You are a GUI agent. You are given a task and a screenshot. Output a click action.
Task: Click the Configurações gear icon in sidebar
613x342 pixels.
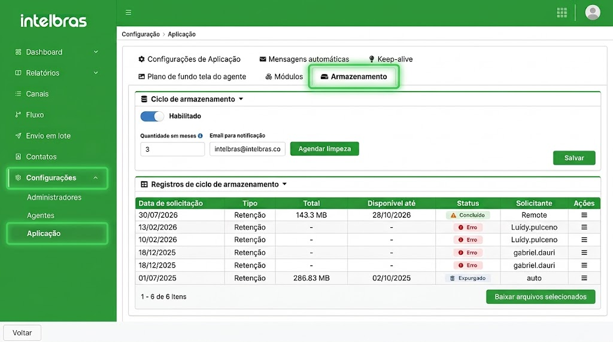pyautogui.click(x=18, y=178)
